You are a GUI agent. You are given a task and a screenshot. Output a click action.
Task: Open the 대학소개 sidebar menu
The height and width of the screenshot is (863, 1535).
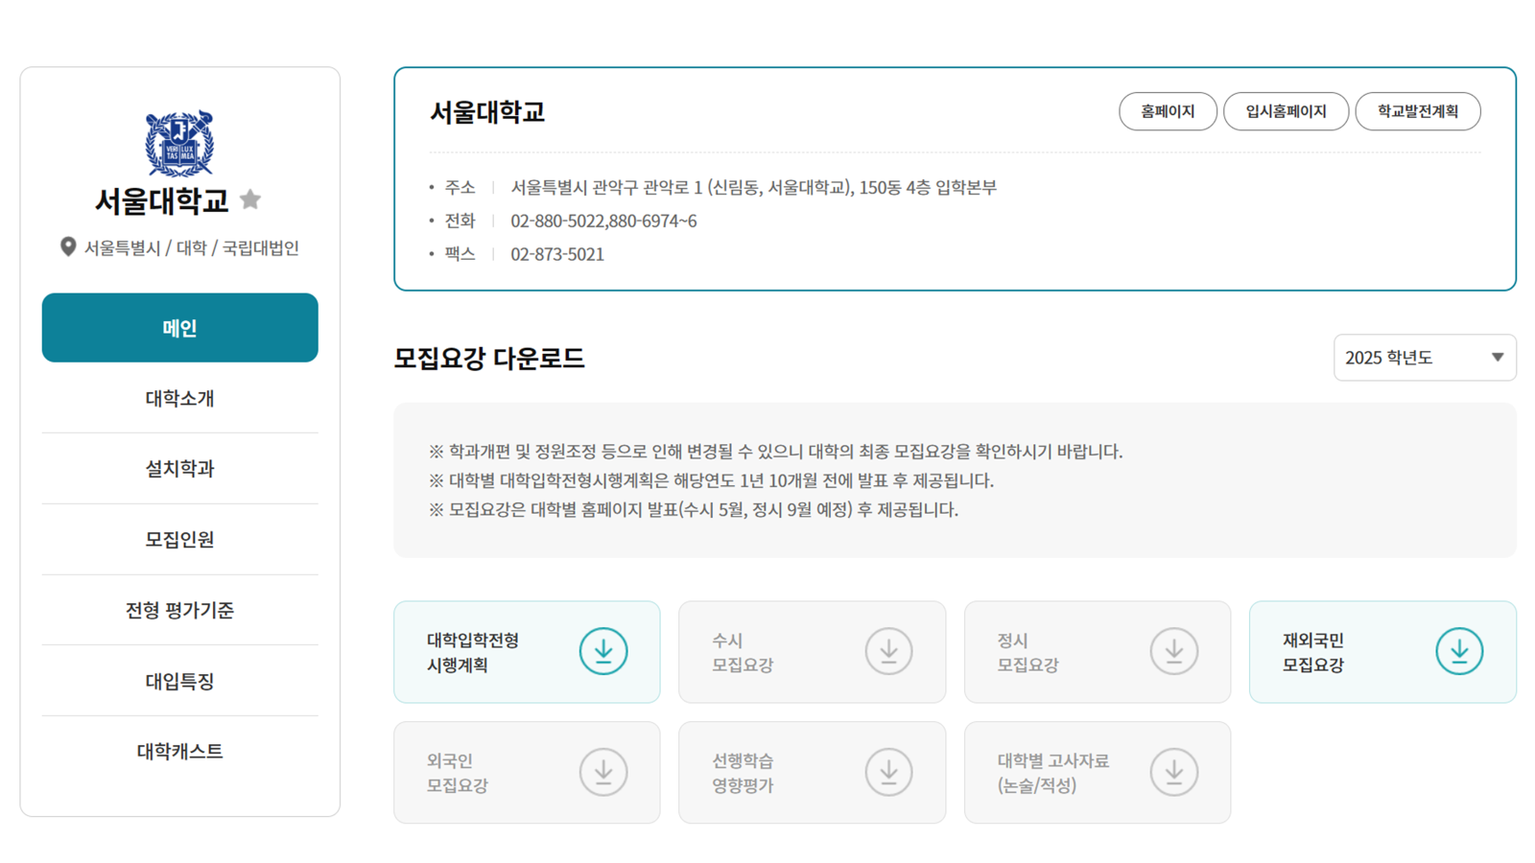(179, 398)
